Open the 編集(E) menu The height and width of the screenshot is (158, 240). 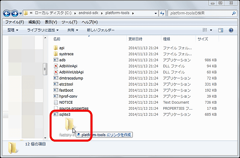point(34,22)
